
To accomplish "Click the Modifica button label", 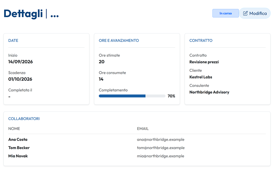I will 258,13.
